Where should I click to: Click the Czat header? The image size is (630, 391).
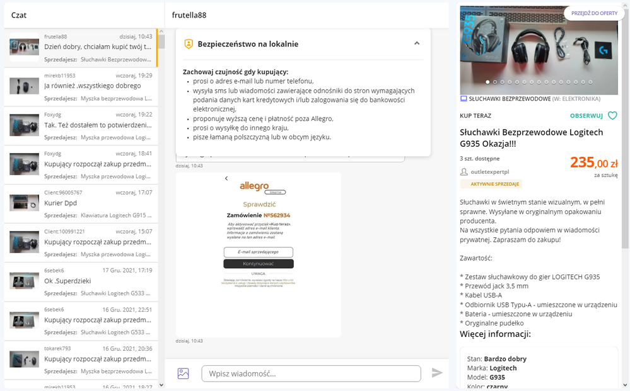coord(19,15)
